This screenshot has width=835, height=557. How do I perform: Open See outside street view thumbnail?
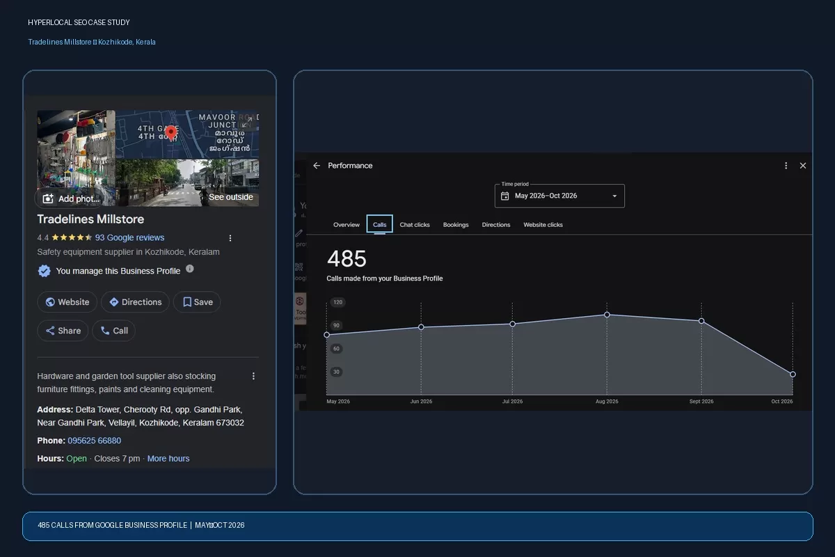(x=188, y=182)
